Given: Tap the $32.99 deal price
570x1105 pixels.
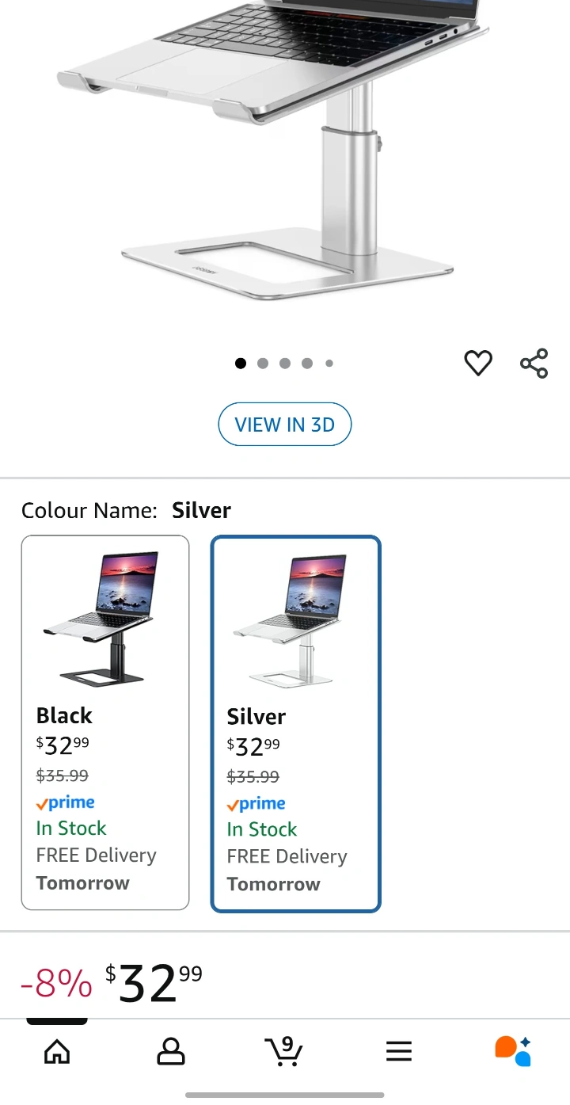Looking at the screenshot, I should (x=153, y=982).
